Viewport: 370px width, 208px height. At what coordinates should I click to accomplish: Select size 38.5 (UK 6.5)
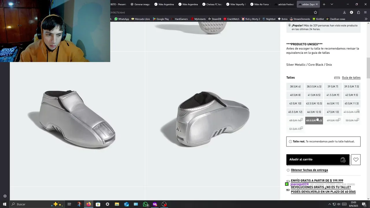pos(314,87)
